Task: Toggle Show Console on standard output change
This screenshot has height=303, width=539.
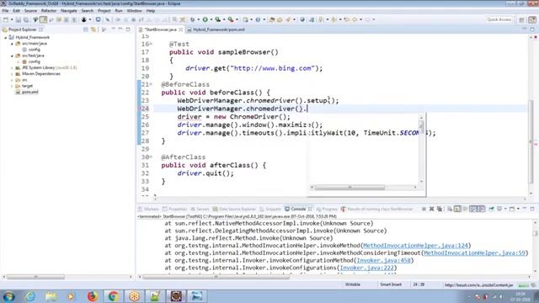Action: click(473, 209)
